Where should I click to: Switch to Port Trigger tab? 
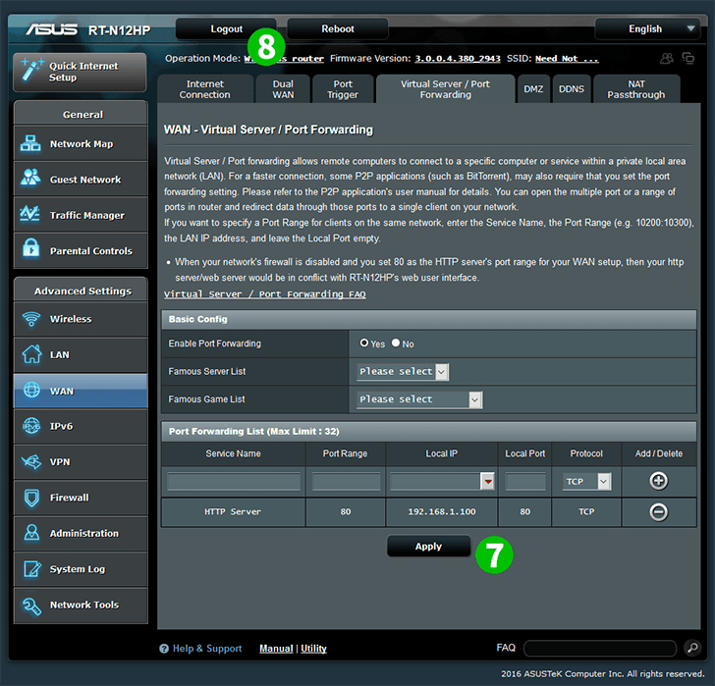click(x=343, y=89)
